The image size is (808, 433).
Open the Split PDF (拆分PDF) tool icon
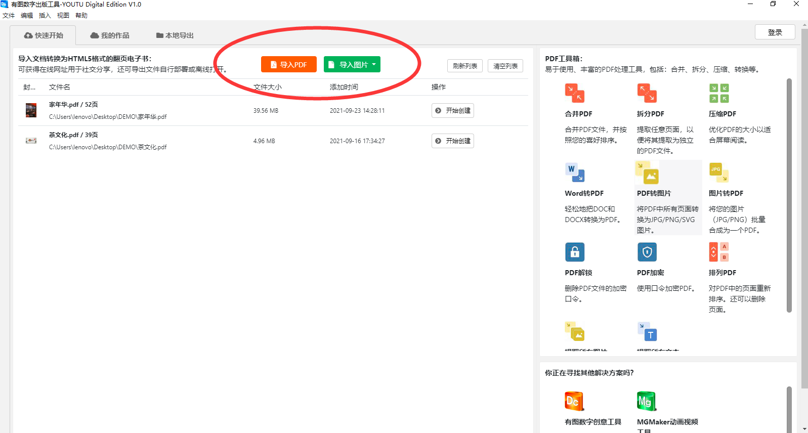click(x=647, y=93)
